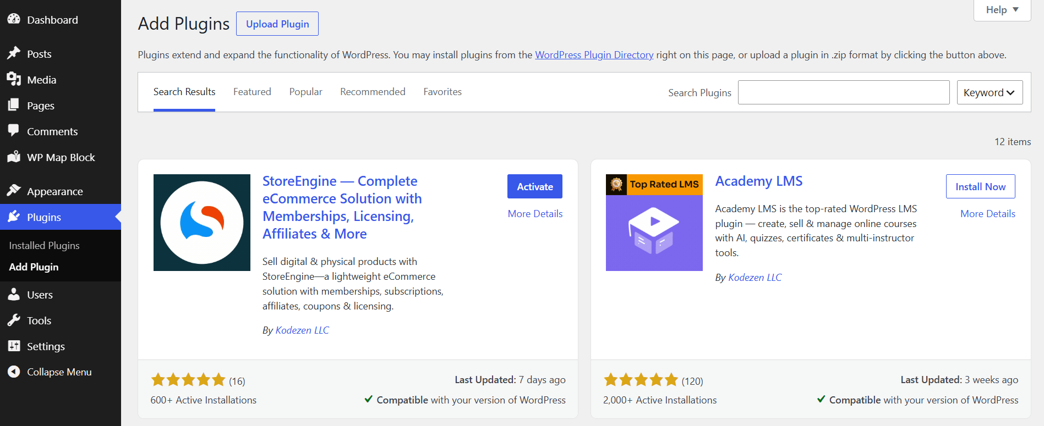Activate the StoreEngine plugin
Image resolution: width=1044 pixels, height=426 pixels.
(x=535, y=186)
